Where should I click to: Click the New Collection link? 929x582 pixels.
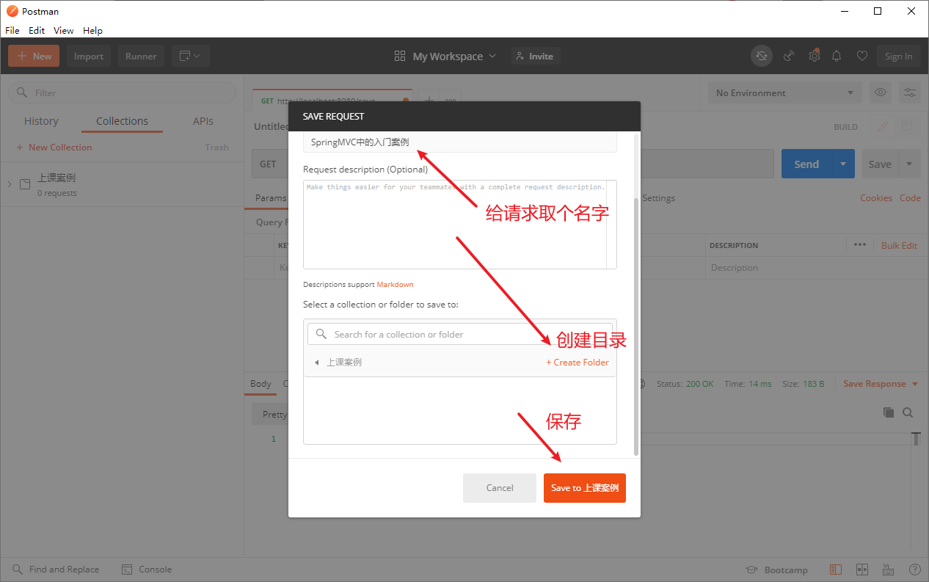point(54,147)
